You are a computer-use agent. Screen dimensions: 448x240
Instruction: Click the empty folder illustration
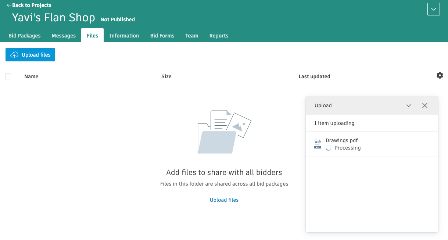[224, 132]
